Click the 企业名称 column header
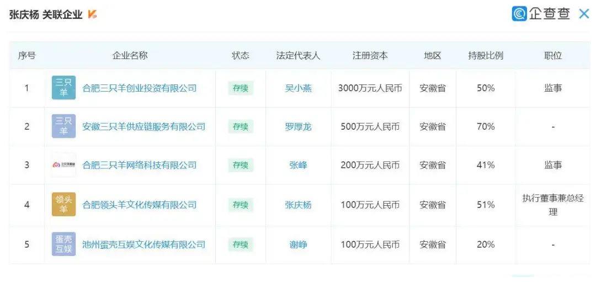The height and width of the screenshot is (282, 596). (x=130, y=56)
